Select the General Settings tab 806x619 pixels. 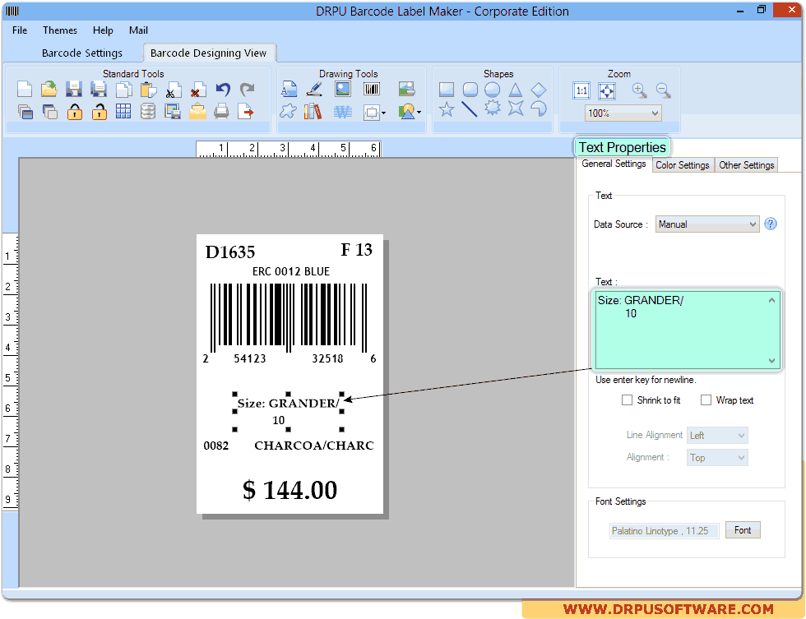click(614, 164)
